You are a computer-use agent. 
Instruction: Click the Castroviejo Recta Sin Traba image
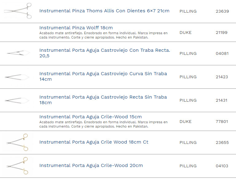(x=18, y=100)
